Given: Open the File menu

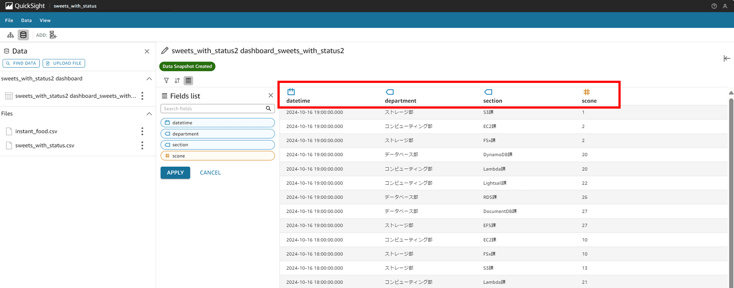Looking at the screenshot, I should point(9,20).
